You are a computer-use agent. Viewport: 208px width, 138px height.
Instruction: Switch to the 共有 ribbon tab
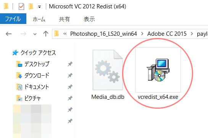[64, 19]
